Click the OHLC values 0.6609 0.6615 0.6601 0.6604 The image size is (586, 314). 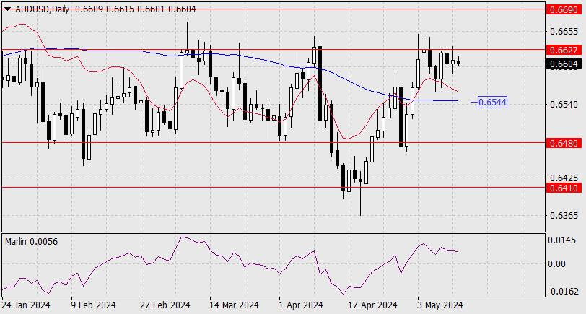point(135,9)
